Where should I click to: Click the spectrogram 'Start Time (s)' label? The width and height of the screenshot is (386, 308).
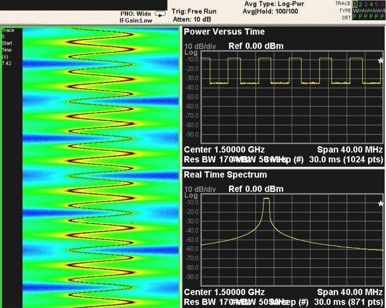point(7,50)
